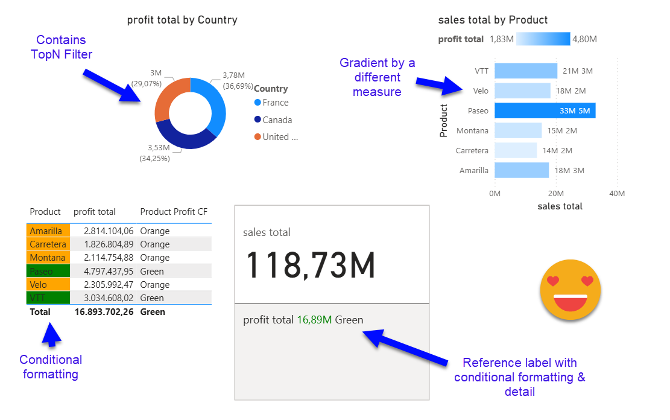This screenshot has height=420, width=670.
Task: Select the green Paseo cell in the table
Action: [48, 272]
